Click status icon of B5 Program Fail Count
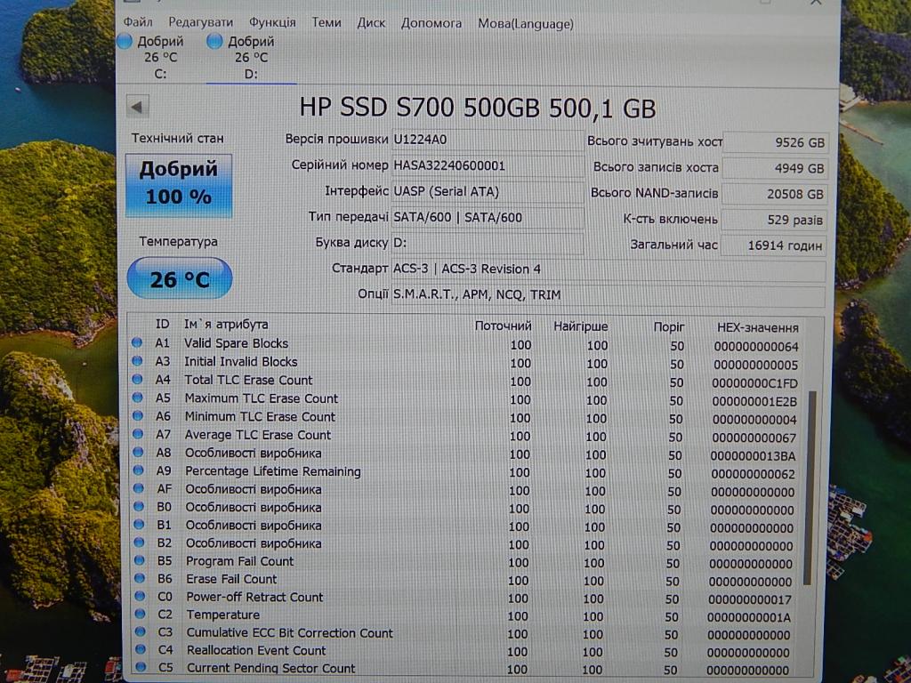 click(x=140, y=560)
